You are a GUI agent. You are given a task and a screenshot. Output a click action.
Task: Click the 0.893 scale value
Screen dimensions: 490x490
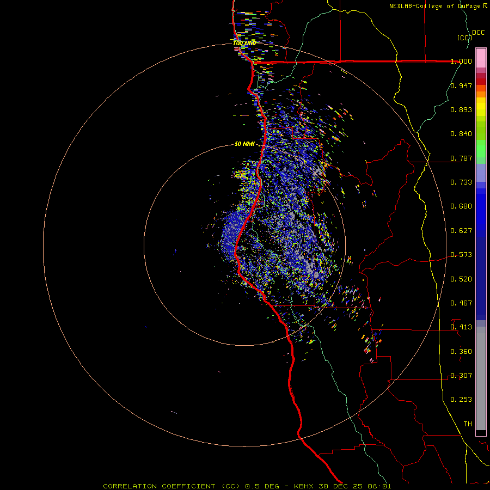[x=461, y=109]
